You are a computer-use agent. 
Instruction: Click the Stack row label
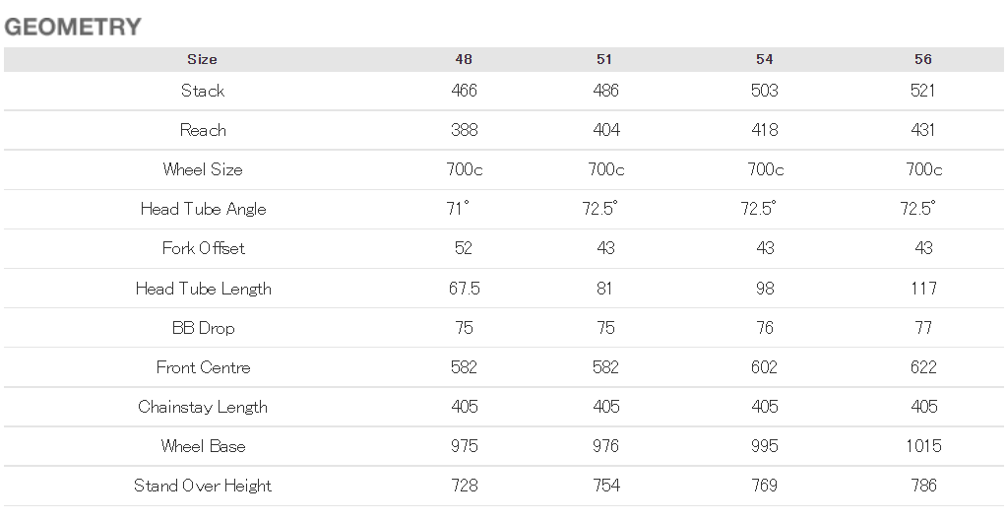point(203,91)
